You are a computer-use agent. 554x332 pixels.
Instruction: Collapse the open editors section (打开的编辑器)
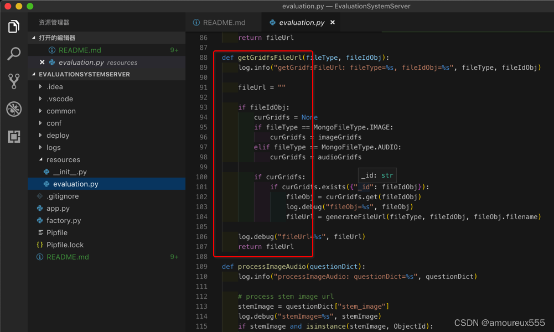[34, 38]
